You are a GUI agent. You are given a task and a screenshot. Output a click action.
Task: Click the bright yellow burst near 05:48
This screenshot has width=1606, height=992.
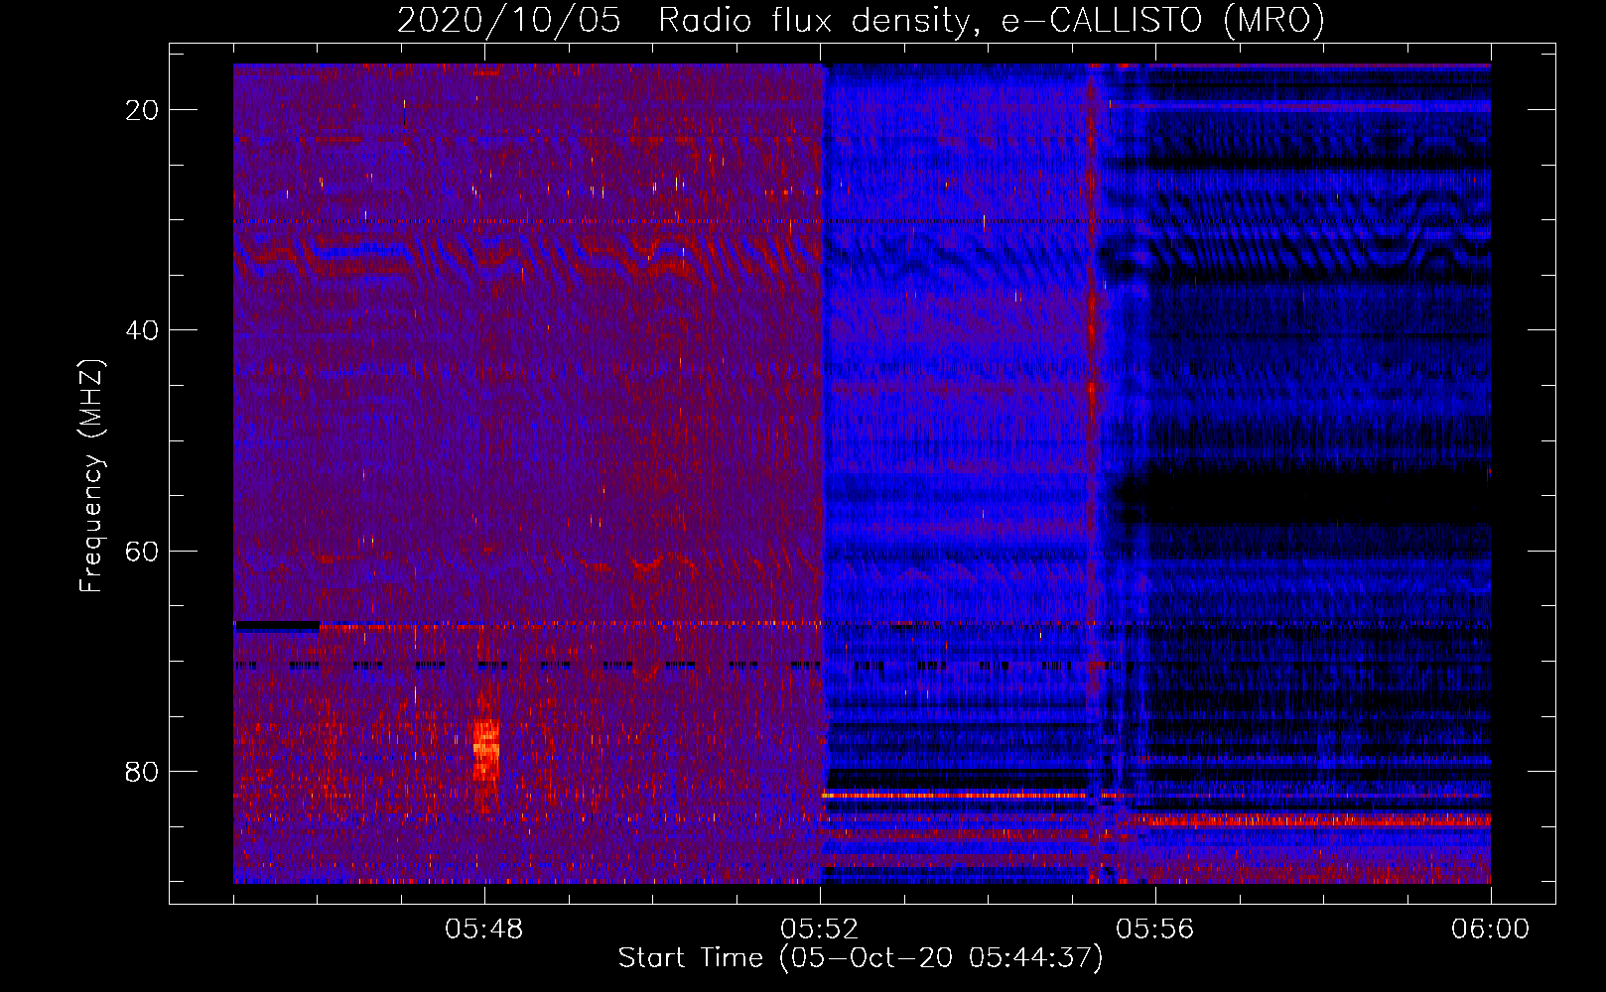tap(485, 749)
